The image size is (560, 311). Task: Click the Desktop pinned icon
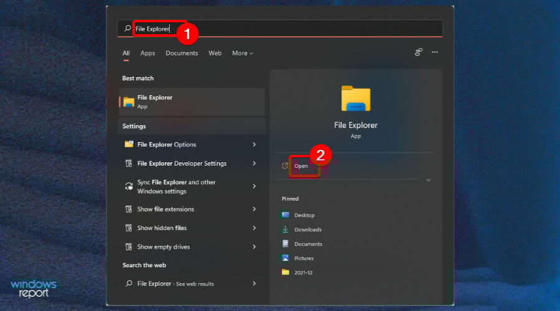(286, 215)
